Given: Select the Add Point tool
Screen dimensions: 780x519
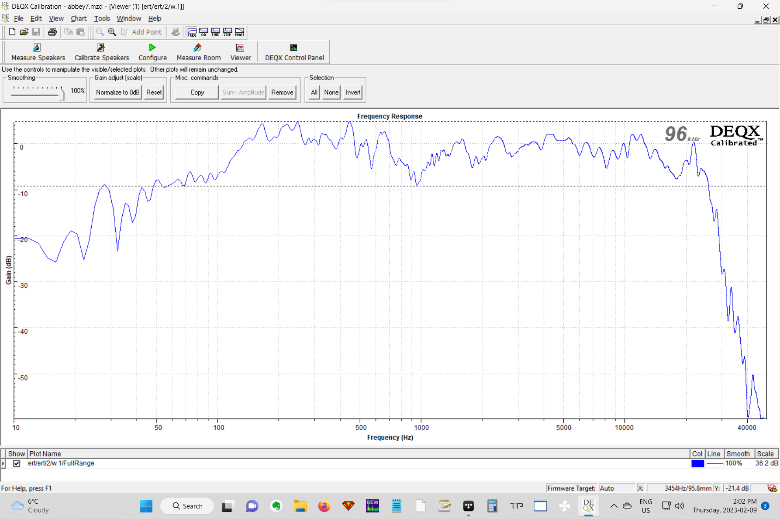Looking at the screenshot, I should [x=142, y=32].
